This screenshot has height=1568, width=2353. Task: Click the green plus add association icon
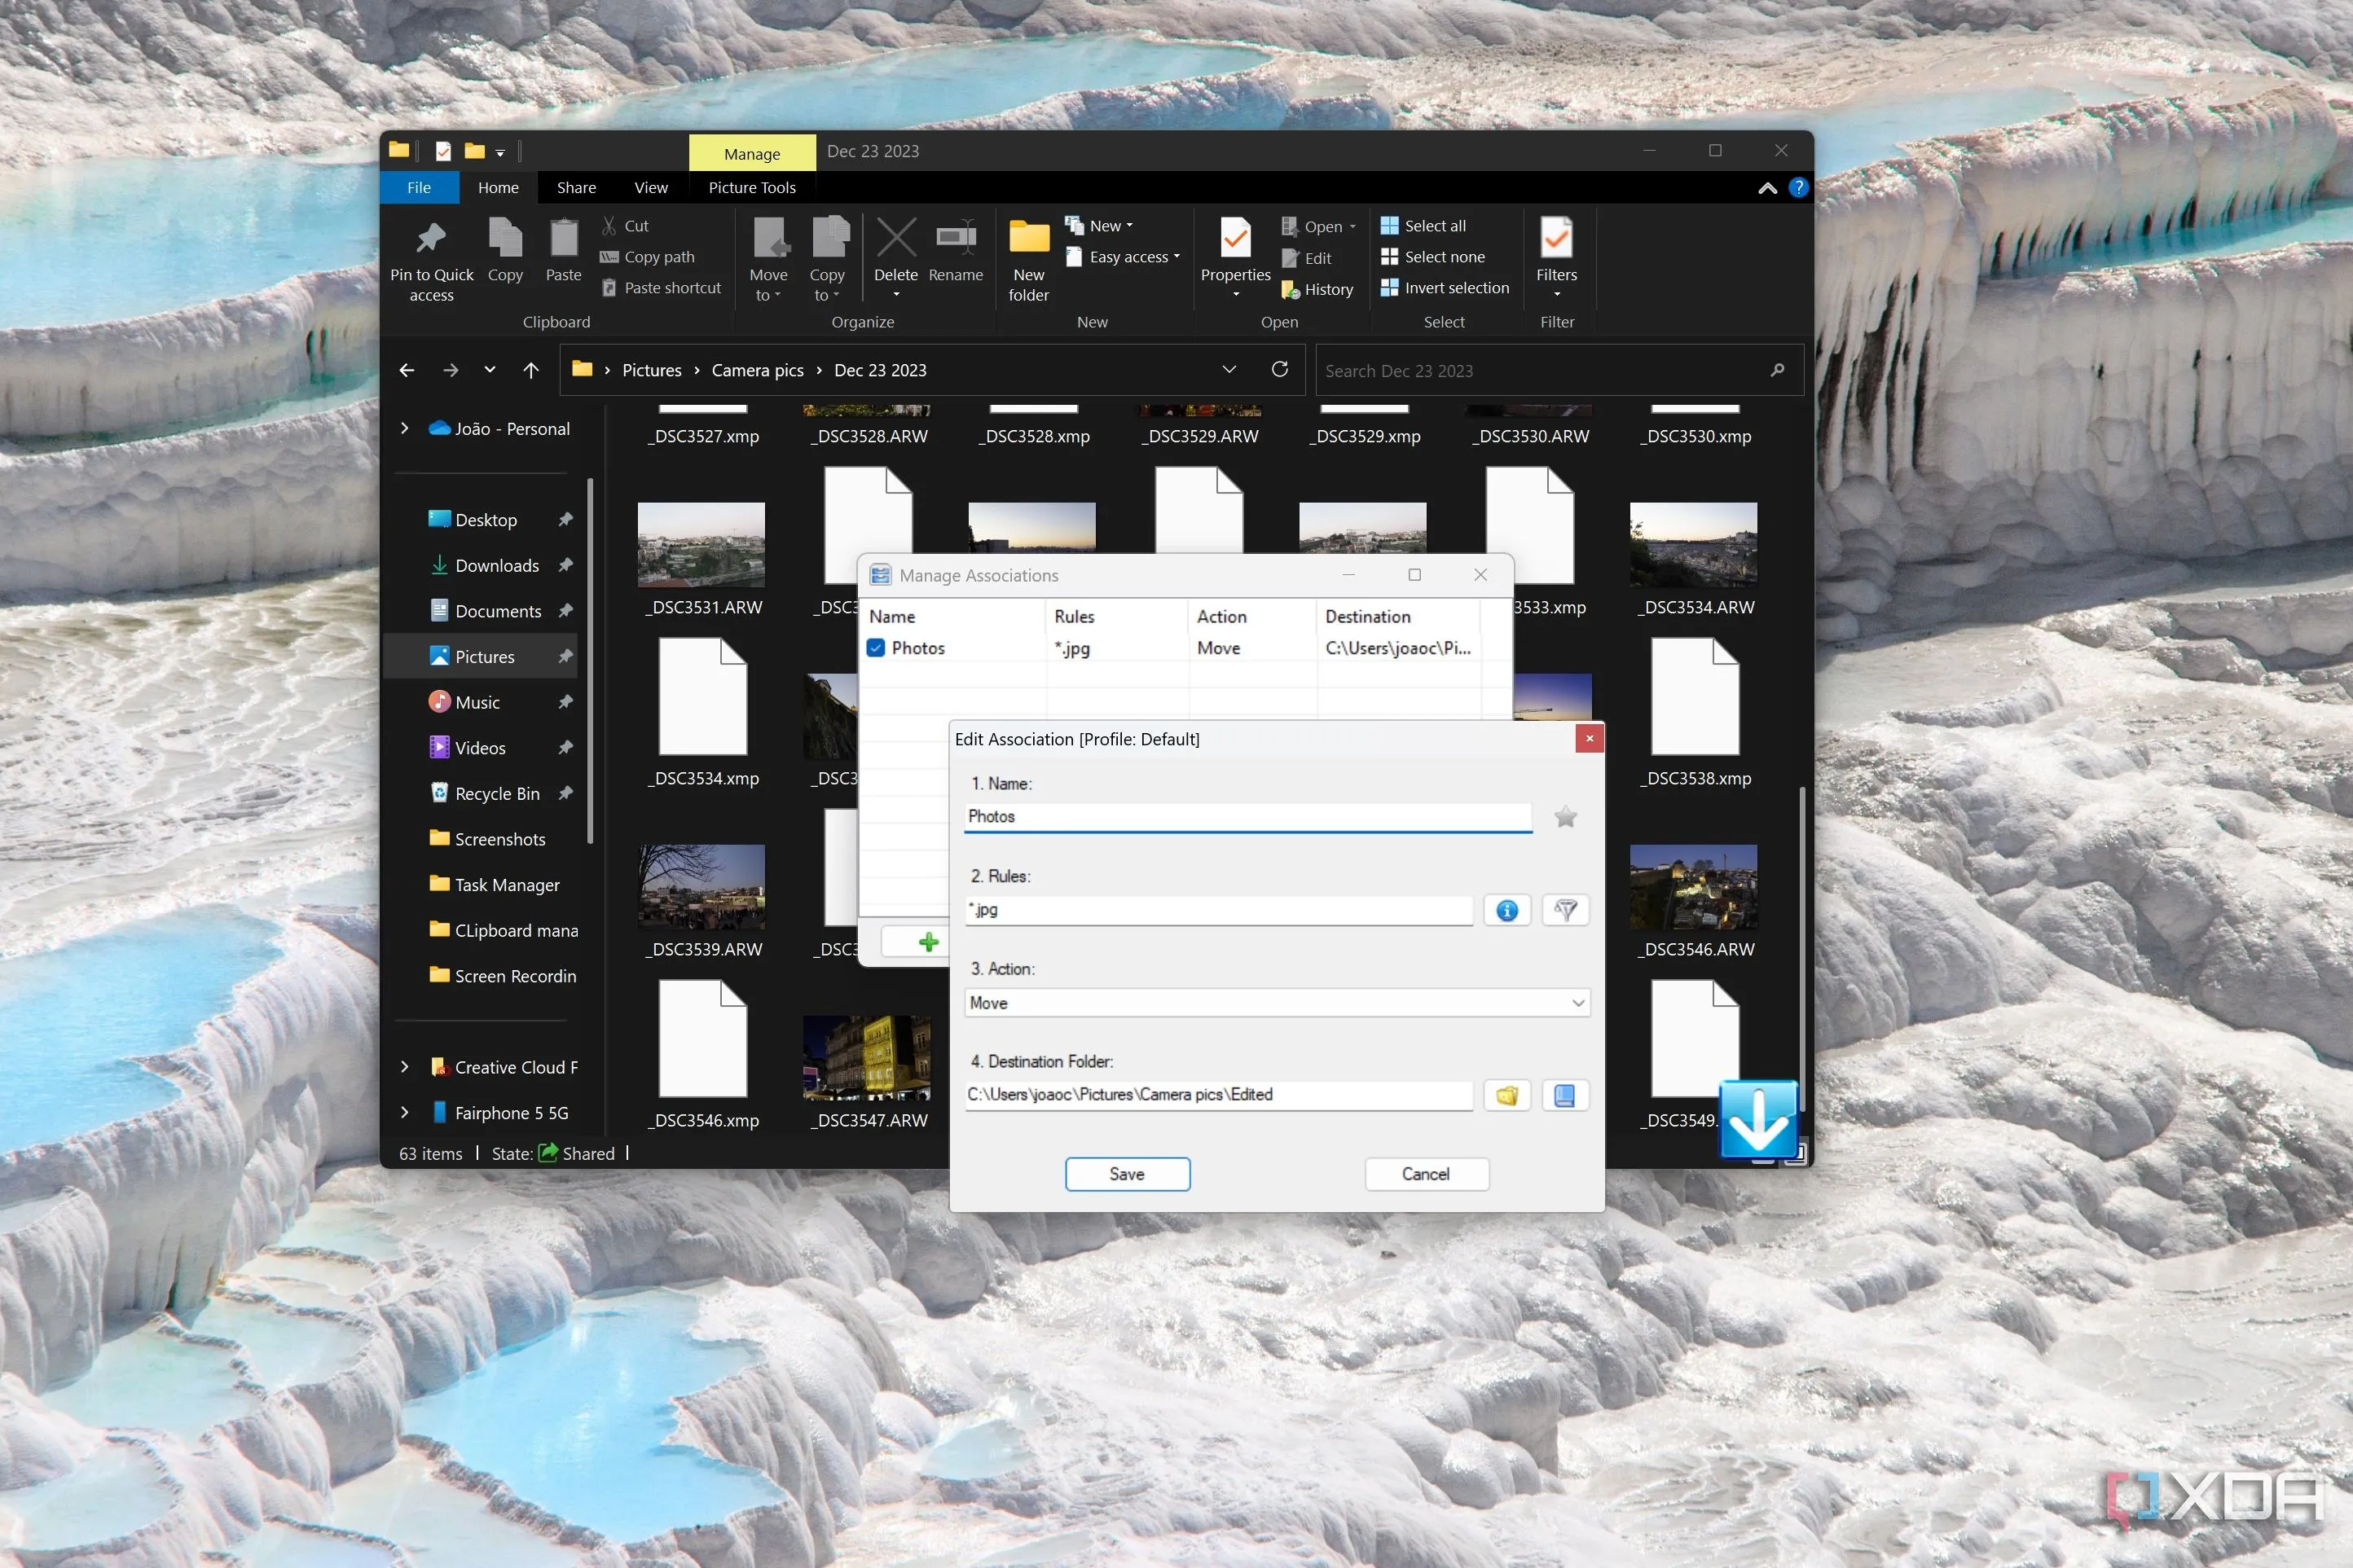pyautogui.click(x=928, y=941)
